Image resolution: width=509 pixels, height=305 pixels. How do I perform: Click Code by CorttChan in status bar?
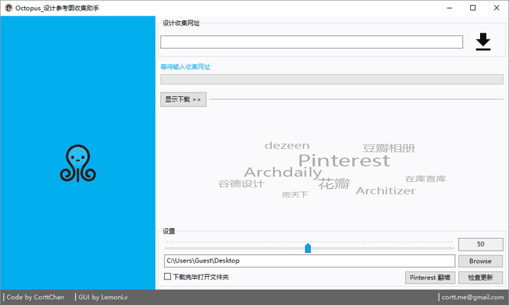[35, 297]
